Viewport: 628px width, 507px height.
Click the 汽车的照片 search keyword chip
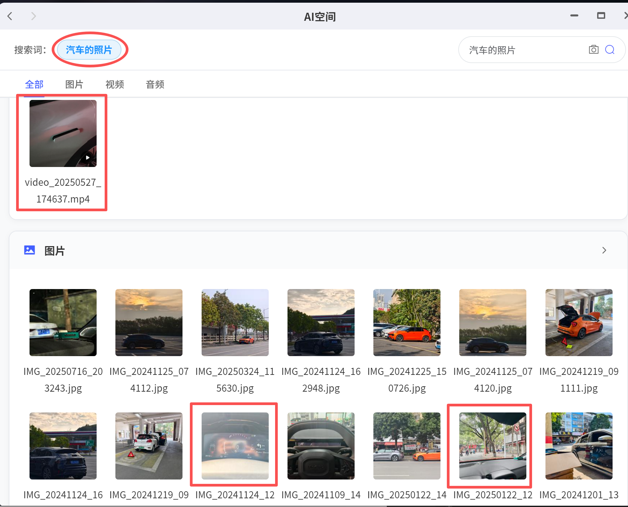pyautogui.click(x=89, y=50)
